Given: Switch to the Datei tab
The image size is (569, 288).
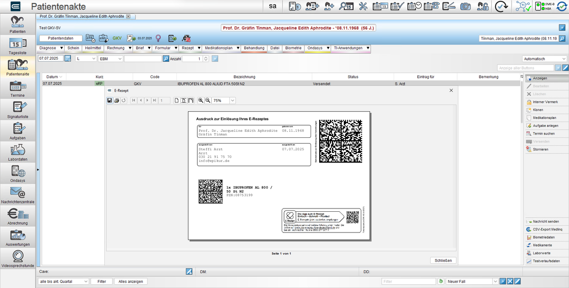Looking at the screenshot, I should click(275, 48).
